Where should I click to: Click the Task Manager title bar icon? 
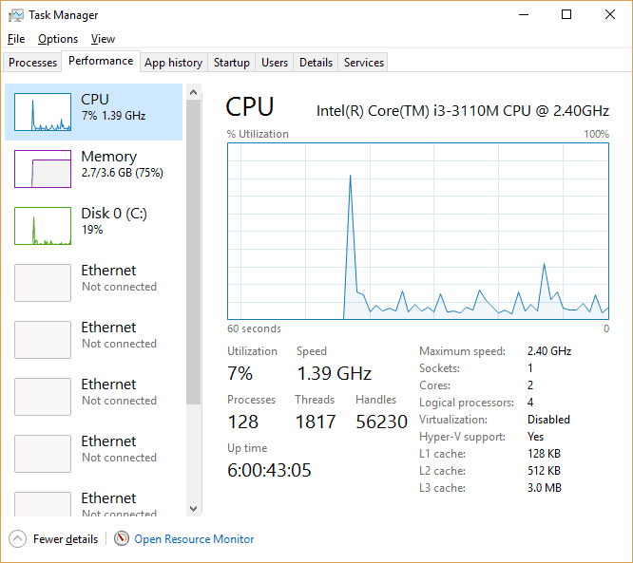16,15
